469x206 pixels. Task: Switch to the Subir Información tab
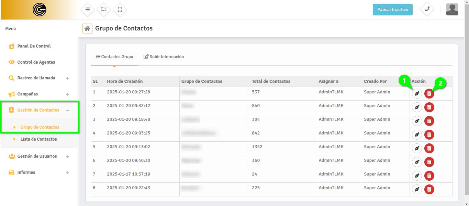(x=164, y=57)
